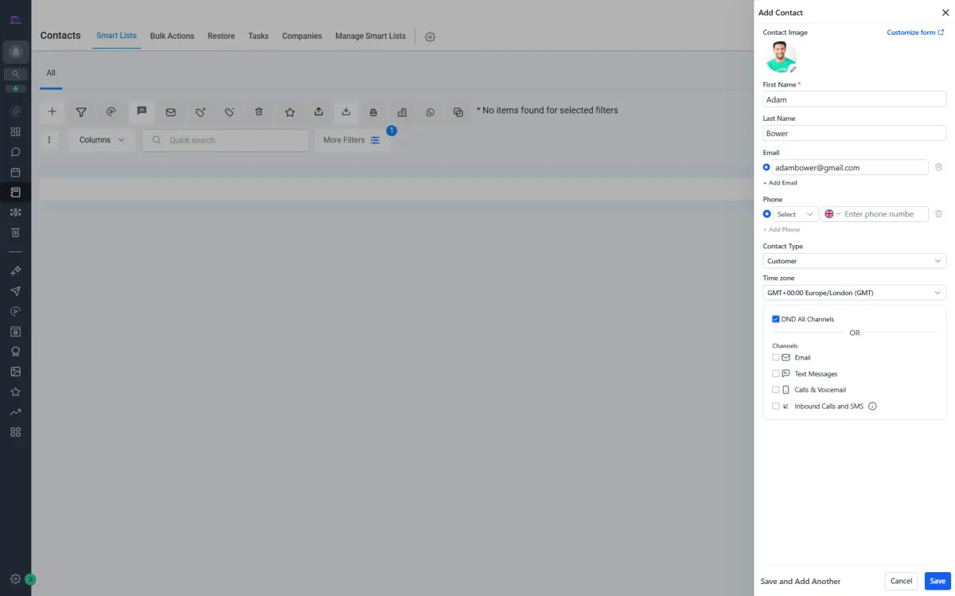Click the + Add Email link

coord(780,183)
